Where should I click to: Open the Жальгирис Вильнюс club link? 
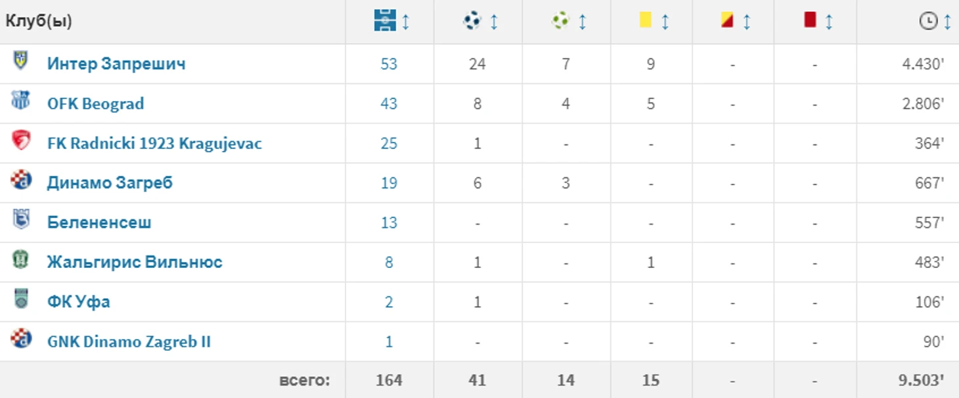135,262
